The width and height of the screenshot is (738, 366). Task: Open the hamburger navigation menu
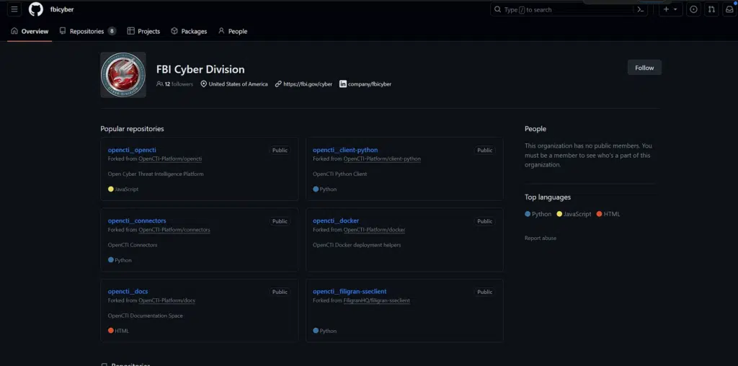coord(14,9)
